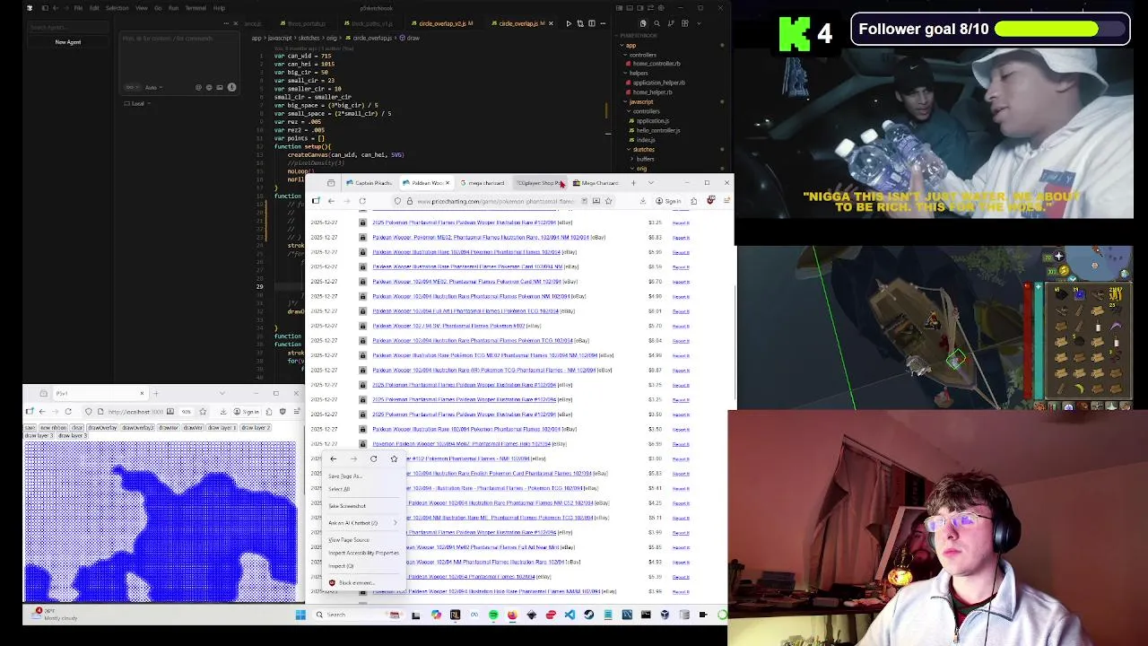This screenshot has height=646, width=1148.
Task: Open the weather widget on the taskbar
Action: 54,615
